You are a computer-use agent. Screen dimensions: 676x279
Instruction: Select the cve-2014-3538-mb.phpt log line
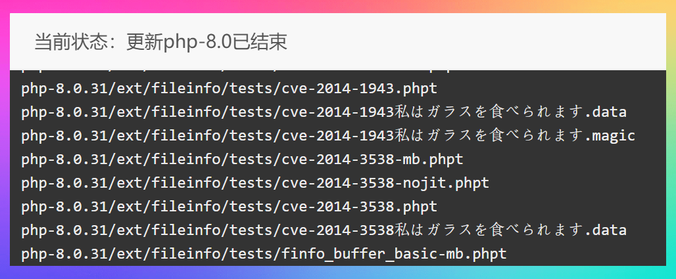[x=242, y=160]
